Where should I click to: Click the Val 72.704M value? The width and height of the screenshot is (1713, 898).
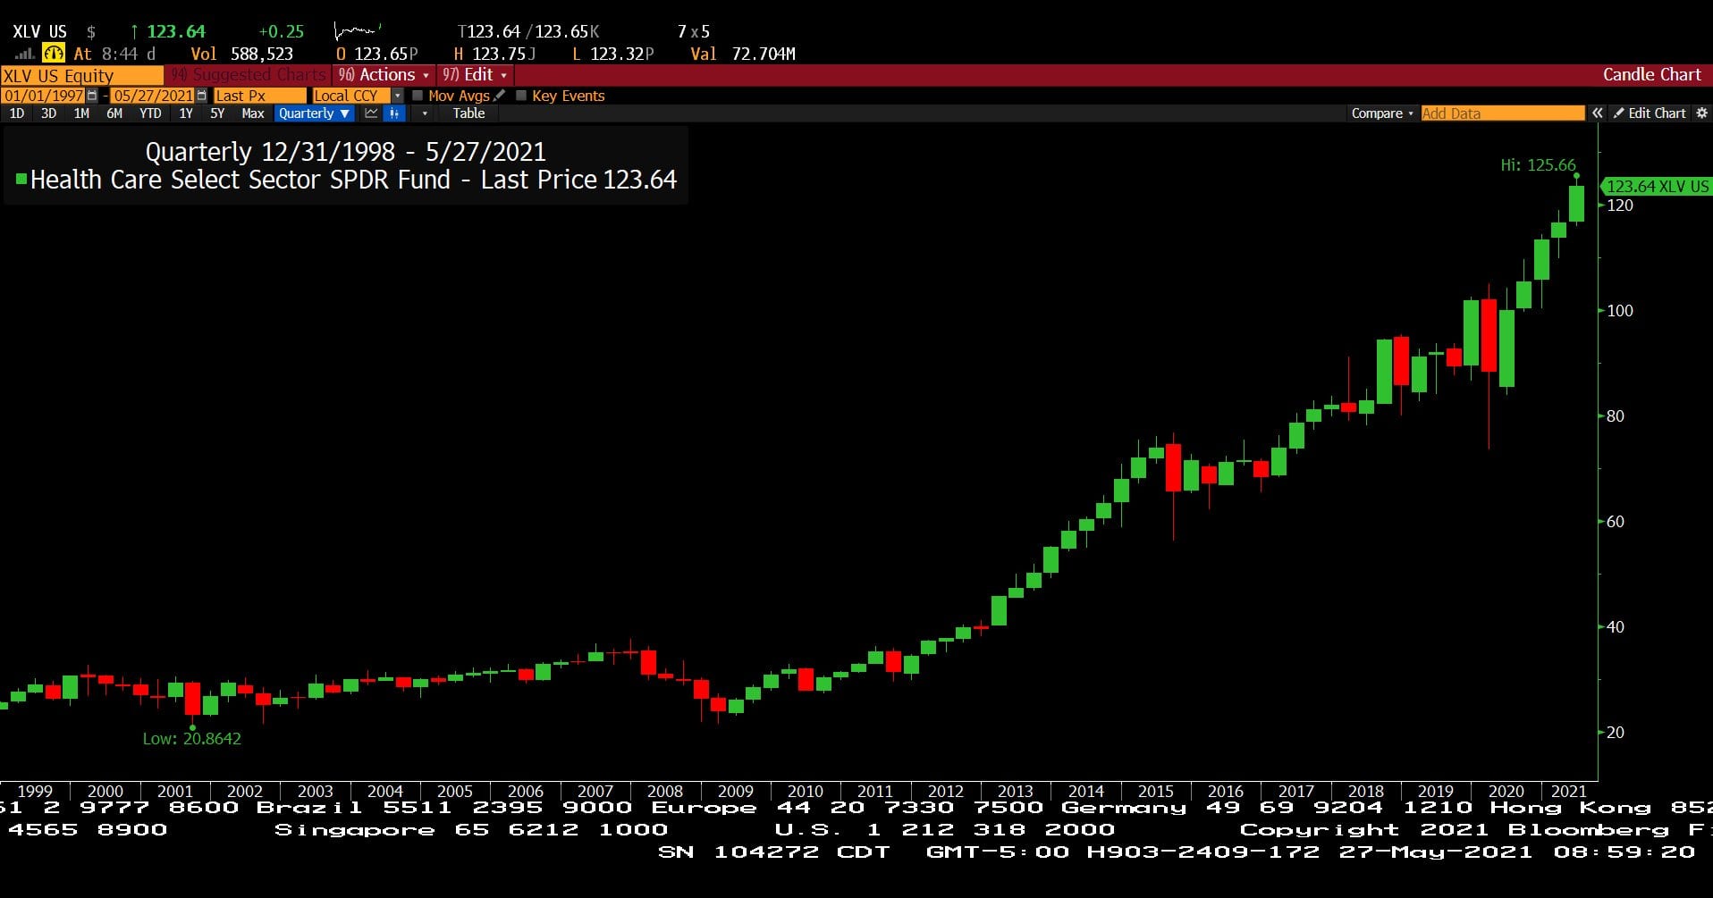click(x=743, y=54)
